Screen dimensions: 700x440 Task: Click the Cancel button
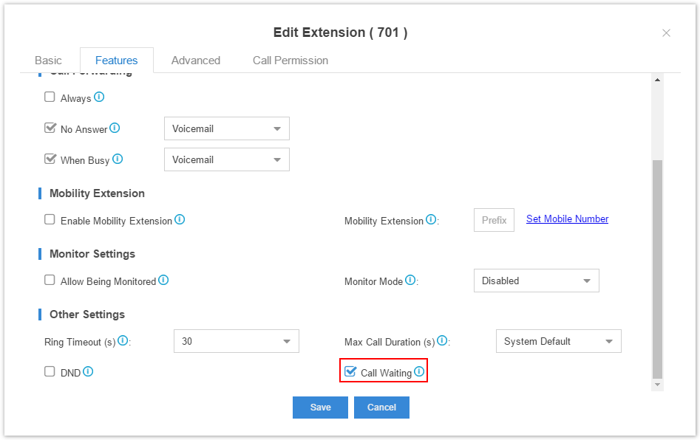[x=381, y=408]
